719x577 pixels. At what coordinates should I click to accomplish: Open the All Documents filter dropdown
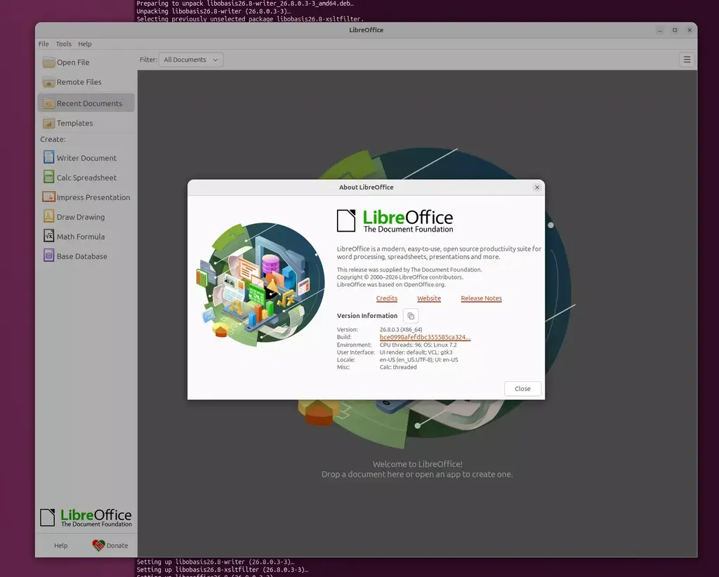tap(191, 60)
